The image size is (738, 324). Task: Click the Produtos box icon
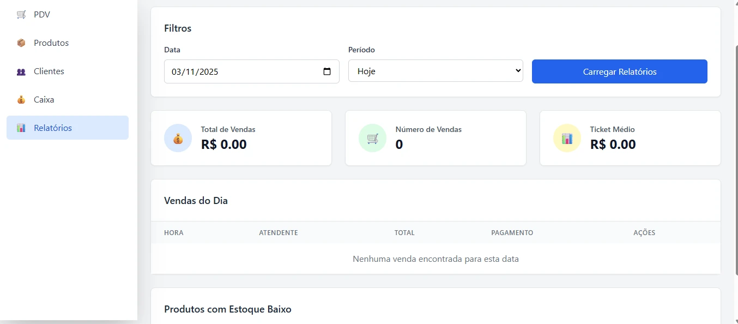click(21, 43)
